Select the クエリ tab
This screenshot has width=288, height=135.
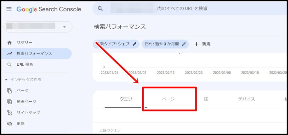tap(126, 99)
